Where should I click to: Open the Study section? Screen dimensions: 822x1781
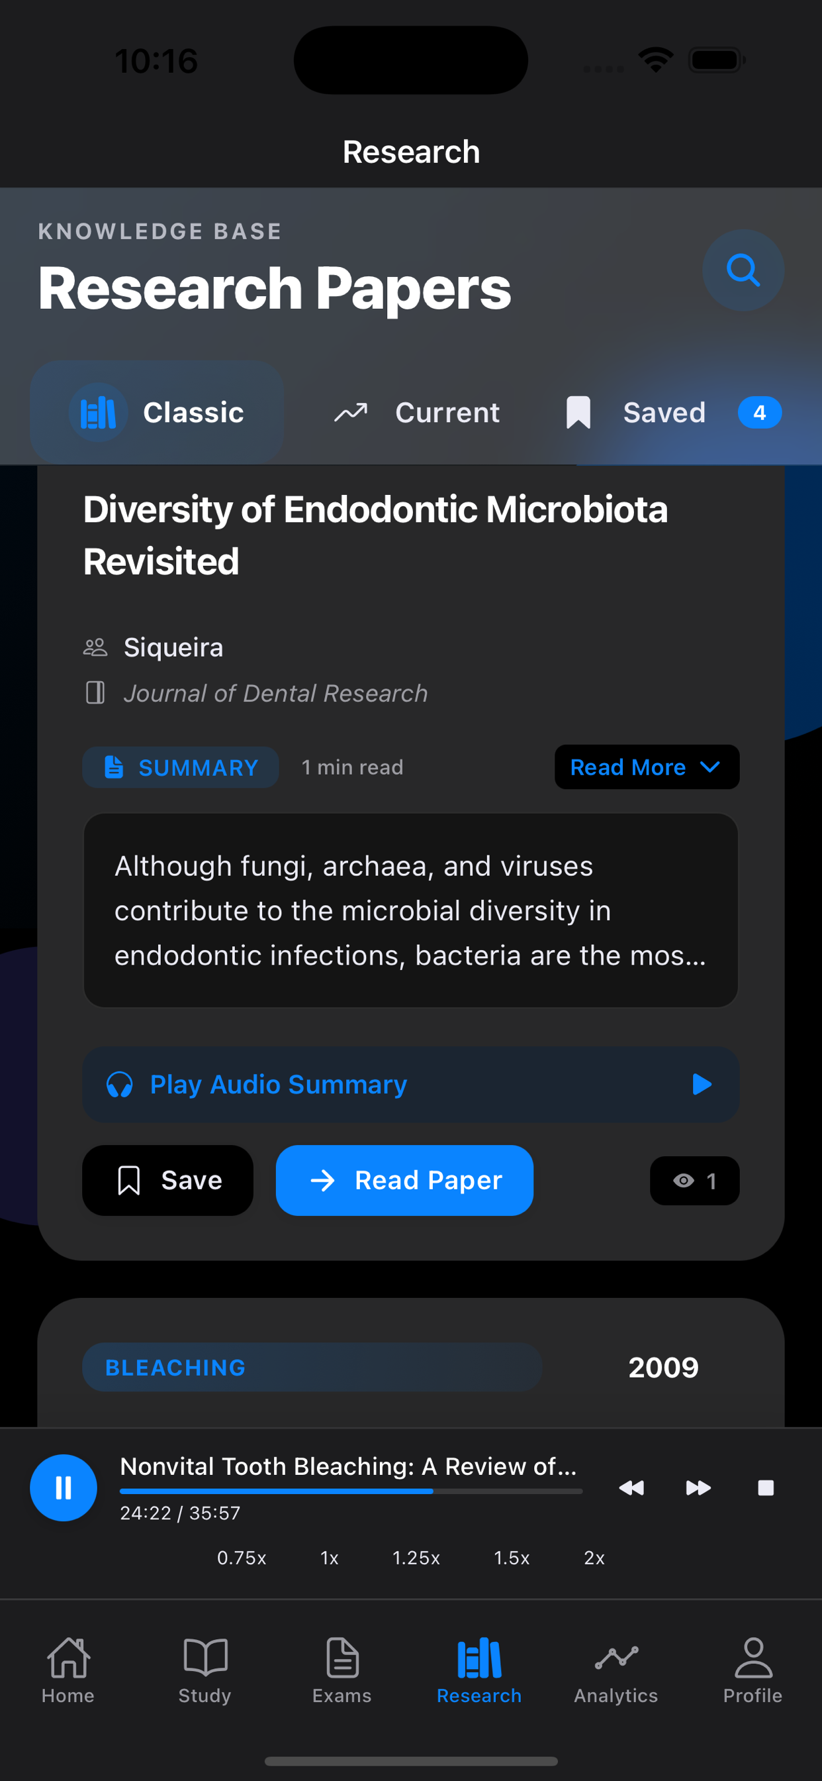(x=205, y=1669)
